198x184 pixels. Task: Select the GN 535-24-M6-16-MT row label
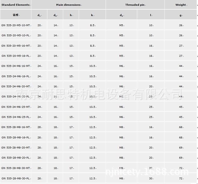(16, 66)
